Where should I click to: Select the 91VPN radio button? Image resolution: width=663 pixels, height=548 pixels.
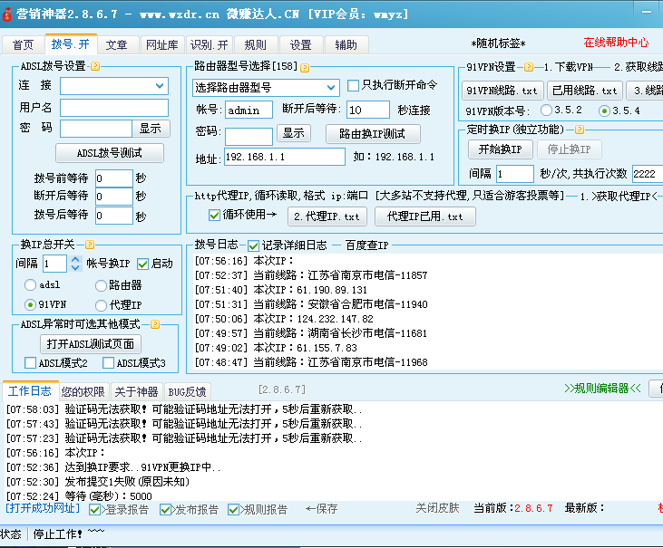coord(30,304)
